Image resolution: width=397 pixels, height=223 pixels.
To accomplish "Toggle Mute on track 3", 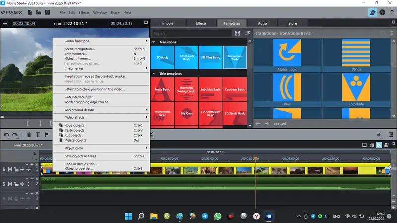I will [x=10, y=199].
